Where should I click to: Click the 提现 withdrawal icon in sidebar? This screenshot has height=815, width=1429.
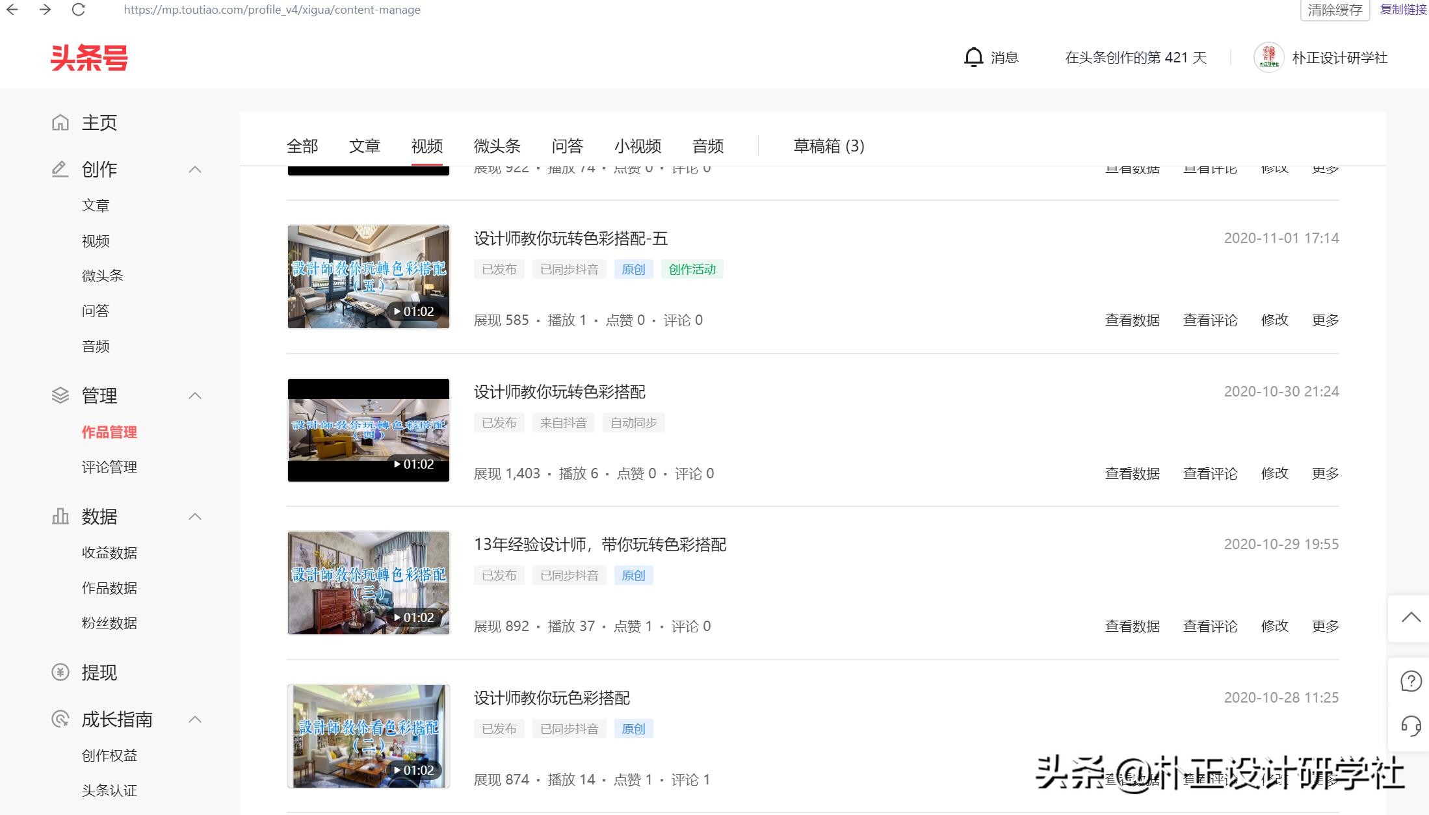click(x=59, y=673)
